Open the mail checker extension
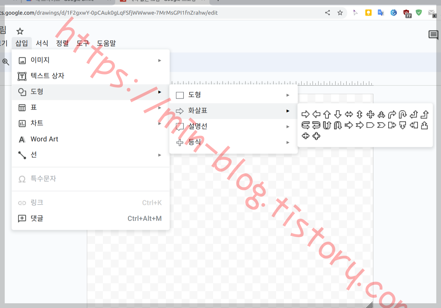441x308 pixels. [x=432, y=13]
